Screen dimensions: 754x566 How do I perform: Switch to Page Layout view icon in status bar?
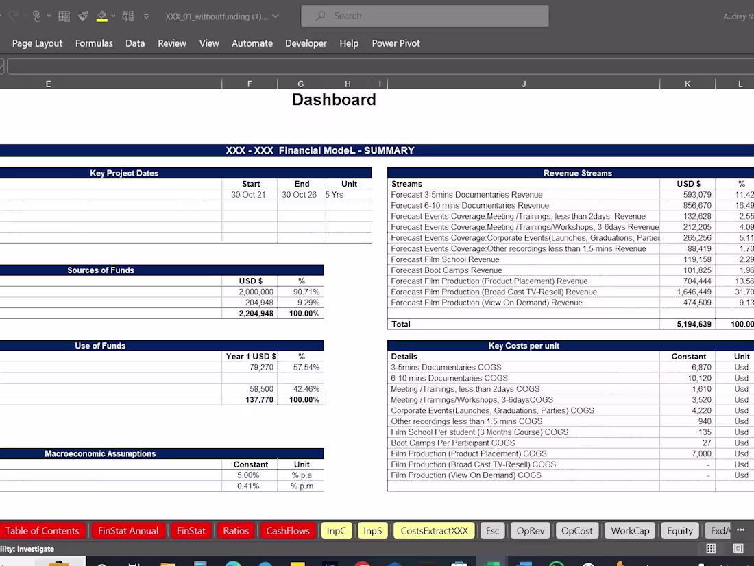[739, 549]
